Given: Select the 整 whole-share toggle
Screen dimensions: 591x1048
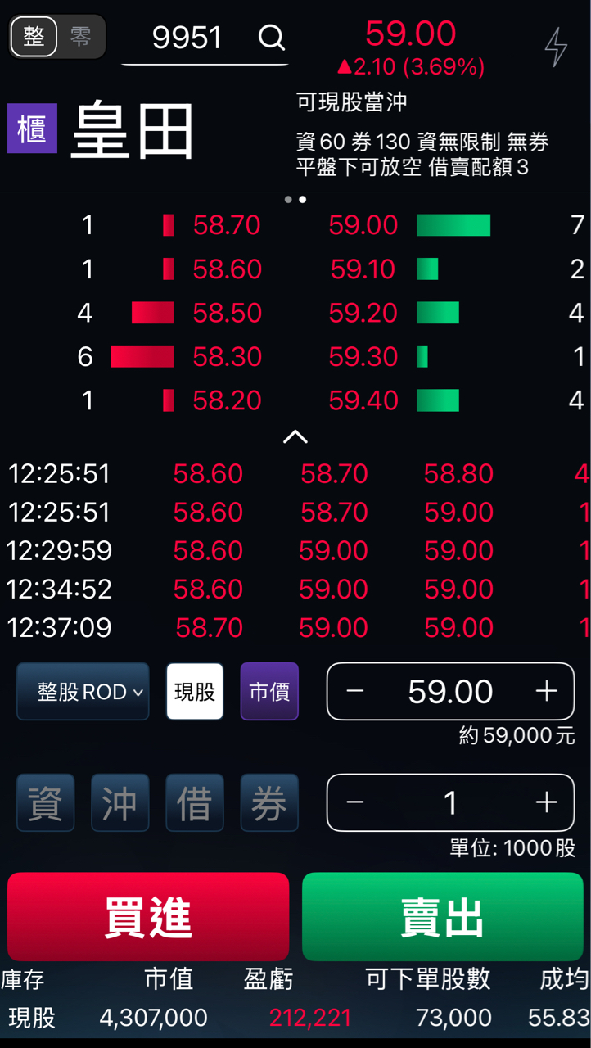Looking at the screenshot, I should (34, 37).
